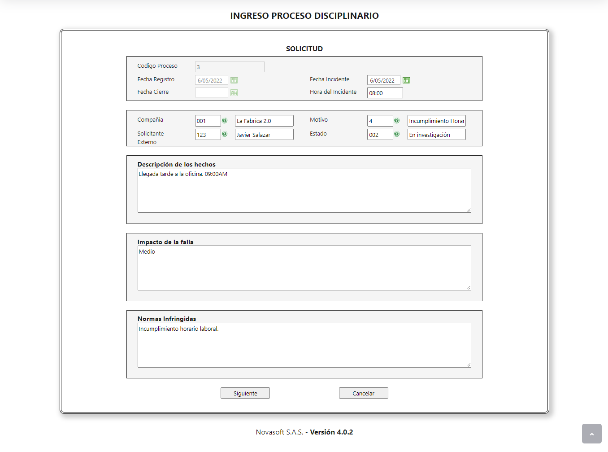Click the Normas Infringidas resize handle
Image resolution: width=608 pixels, height=452 pixels.
[x=468, y=364]
